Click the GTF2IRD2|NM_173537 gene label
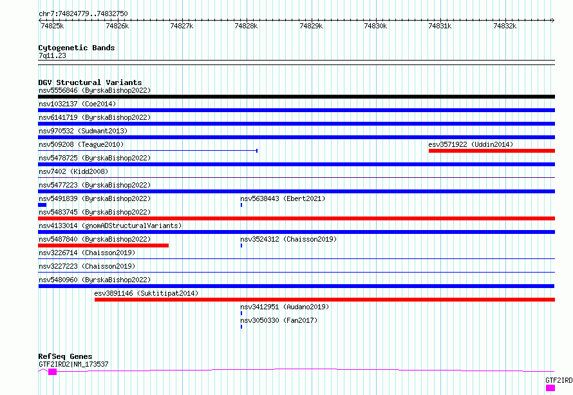The image size is (573, 395). [x=73, y=364]
